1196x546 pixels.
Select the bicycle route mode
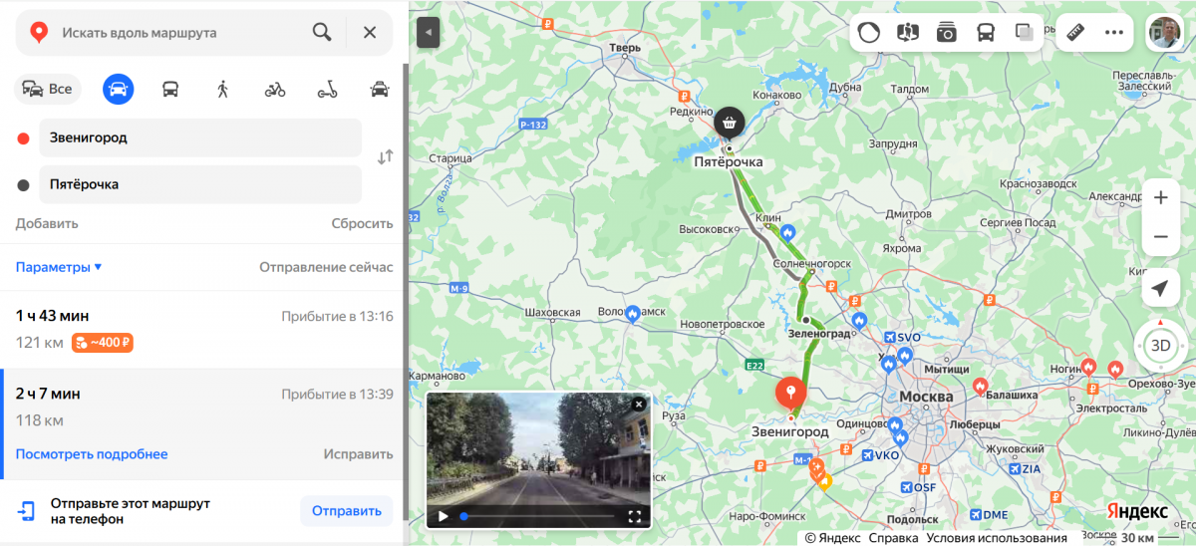[275, 89]
